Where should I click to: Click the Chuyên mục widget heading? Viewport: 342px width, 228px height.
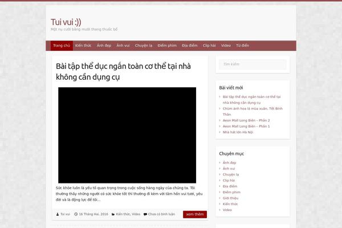pos(231,153)
